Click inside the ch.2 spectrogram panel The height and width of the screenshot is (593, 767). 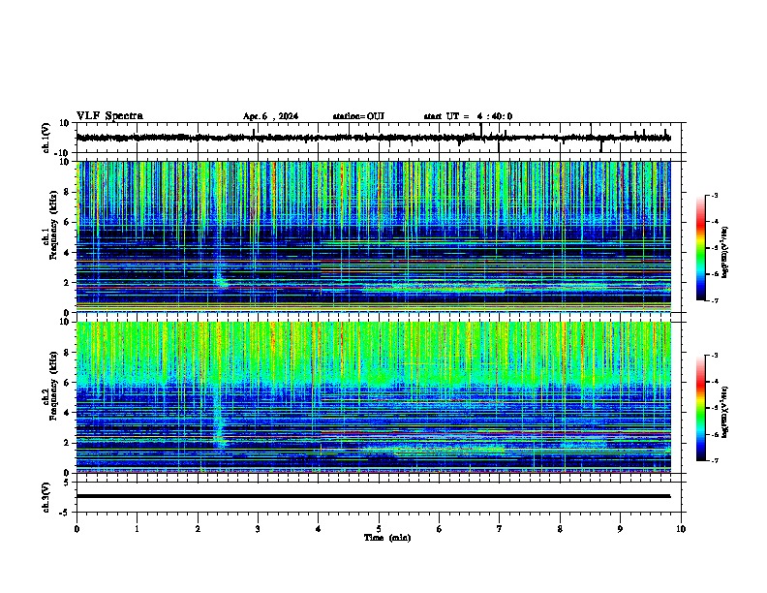(x=373, y=397)
